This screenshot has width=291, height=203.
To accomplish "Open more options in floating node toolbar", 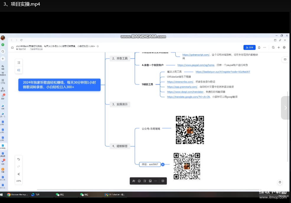I will (156, 181).
